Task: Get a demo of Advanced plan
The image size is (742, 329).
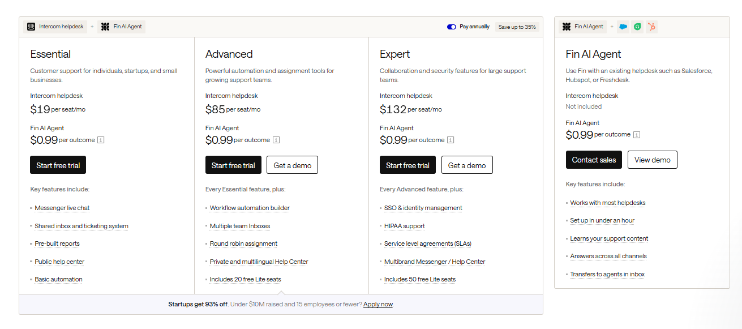Action: click(x=293, y=165)
